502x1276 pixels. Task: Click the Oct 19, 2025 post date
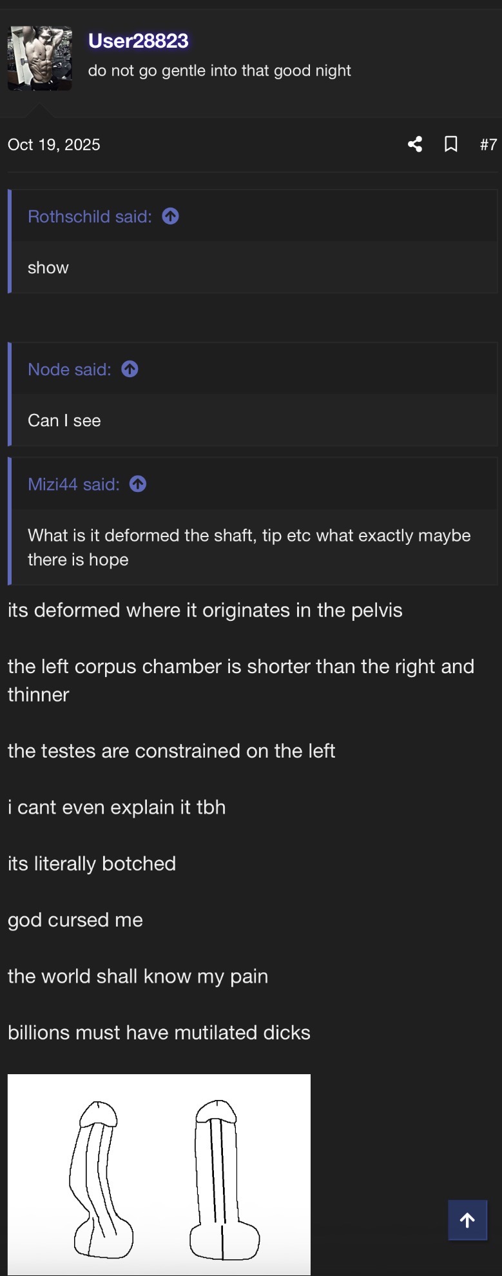(x=54, y=145)
